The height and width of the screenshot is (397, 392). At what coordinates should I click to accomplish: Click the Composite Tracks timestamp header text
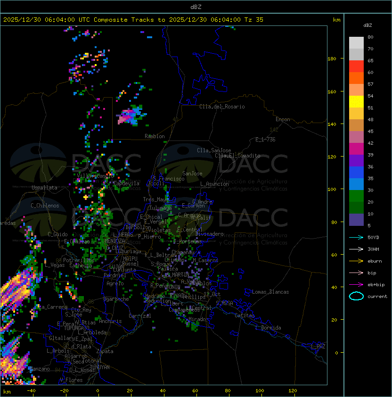click(x=133, y=20)
